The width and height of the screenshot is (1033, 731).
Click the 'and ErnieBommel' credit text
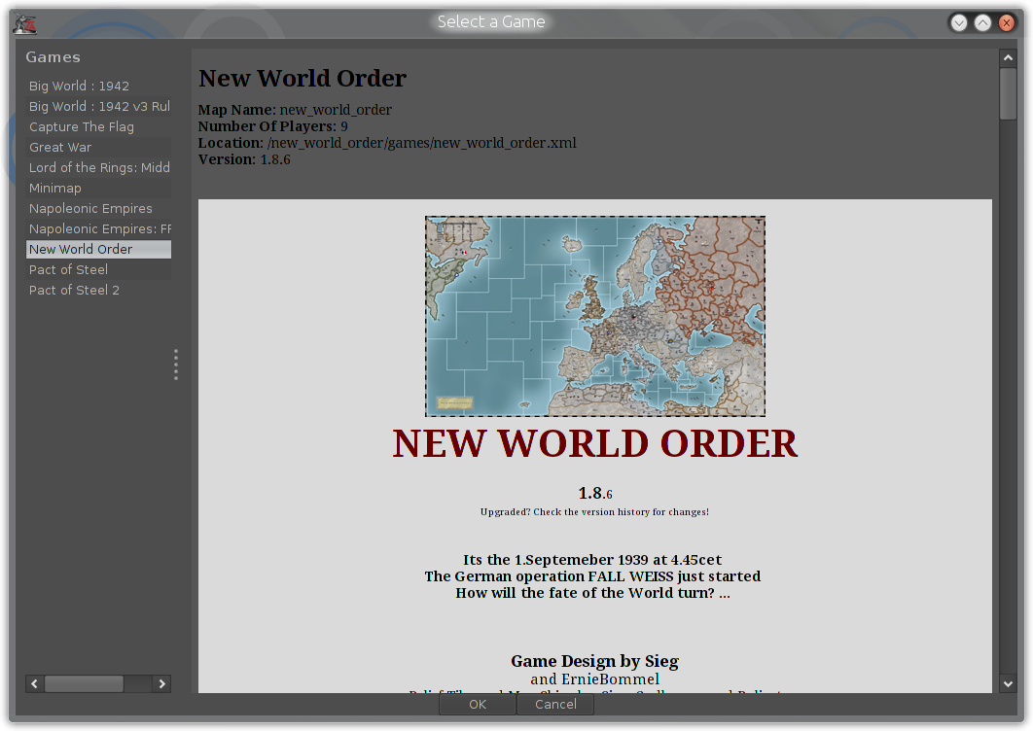(594, 679)
